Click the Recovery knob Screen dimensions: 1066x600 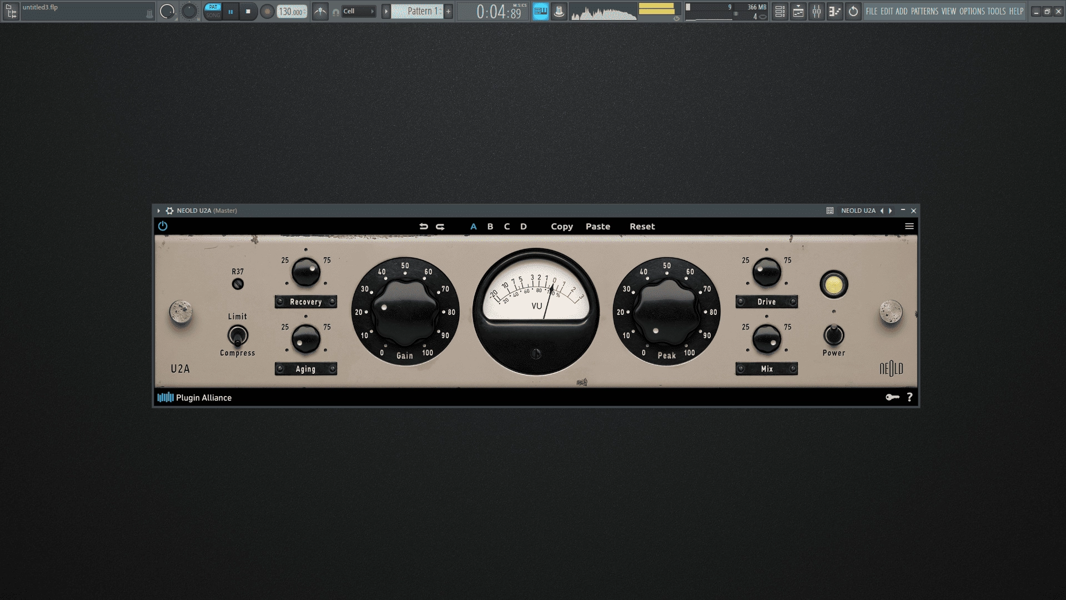point(306,272)
